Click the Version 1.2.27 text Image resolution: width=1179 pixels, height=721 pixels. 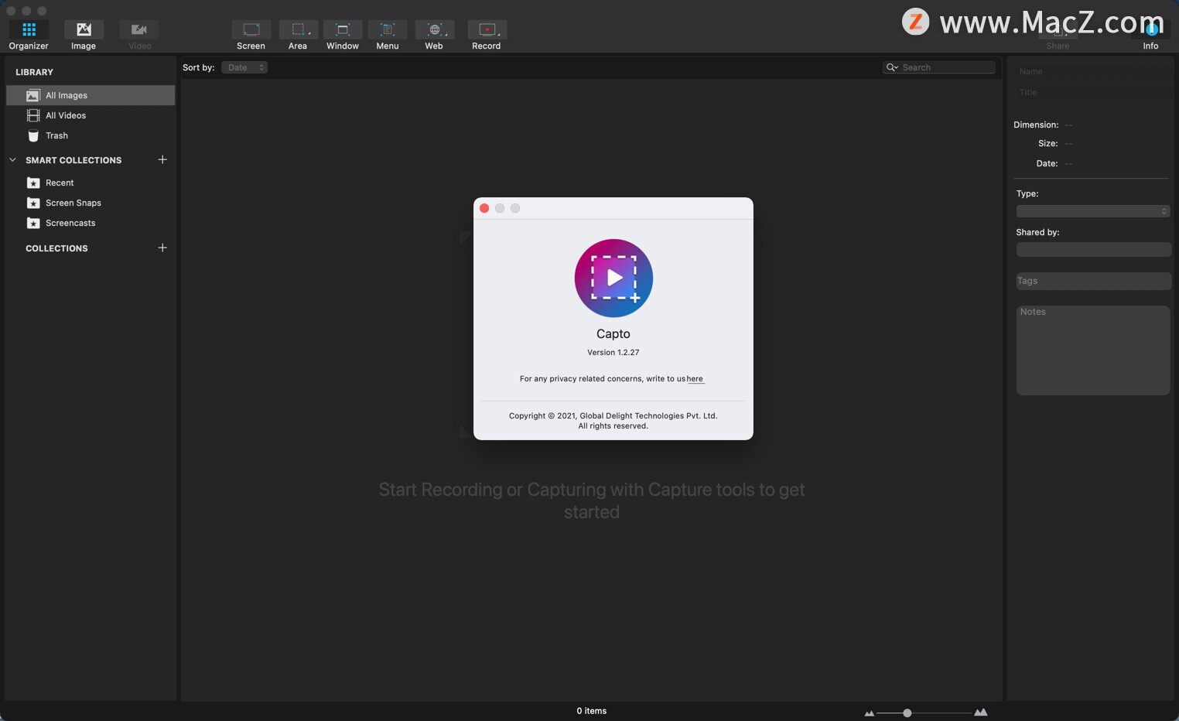click(613, 352)
